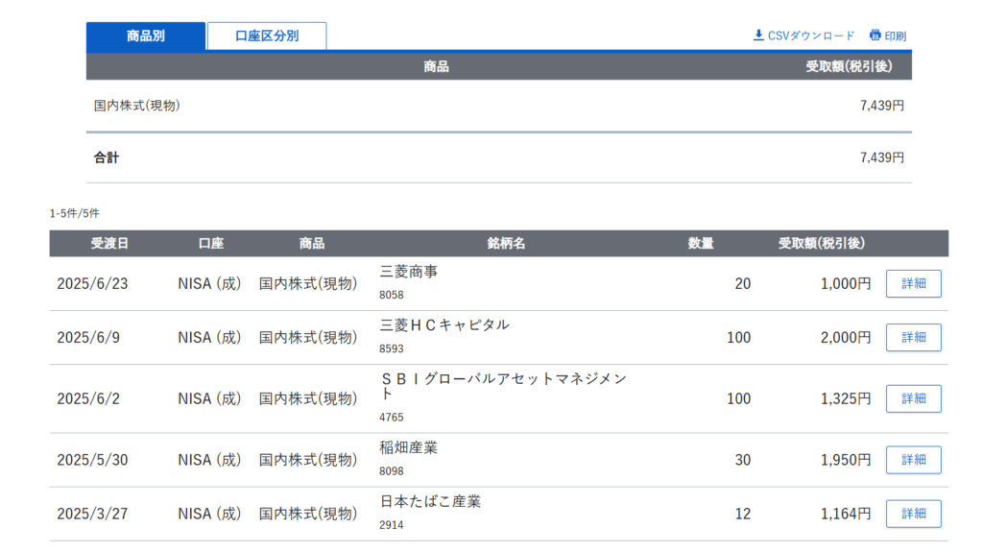The image size is (983, 552).
Task: Click the 数量 column header
Action: coord(700,244)
